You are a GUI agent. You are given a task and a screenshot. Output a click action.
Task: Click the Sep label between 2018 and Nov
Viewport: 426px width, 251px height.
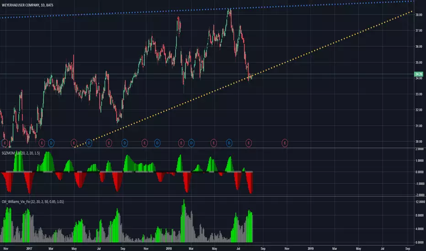click(x=263, y=248)
